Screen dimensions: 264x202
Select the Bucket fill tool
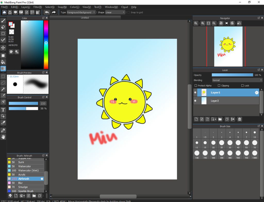point(3,62)
